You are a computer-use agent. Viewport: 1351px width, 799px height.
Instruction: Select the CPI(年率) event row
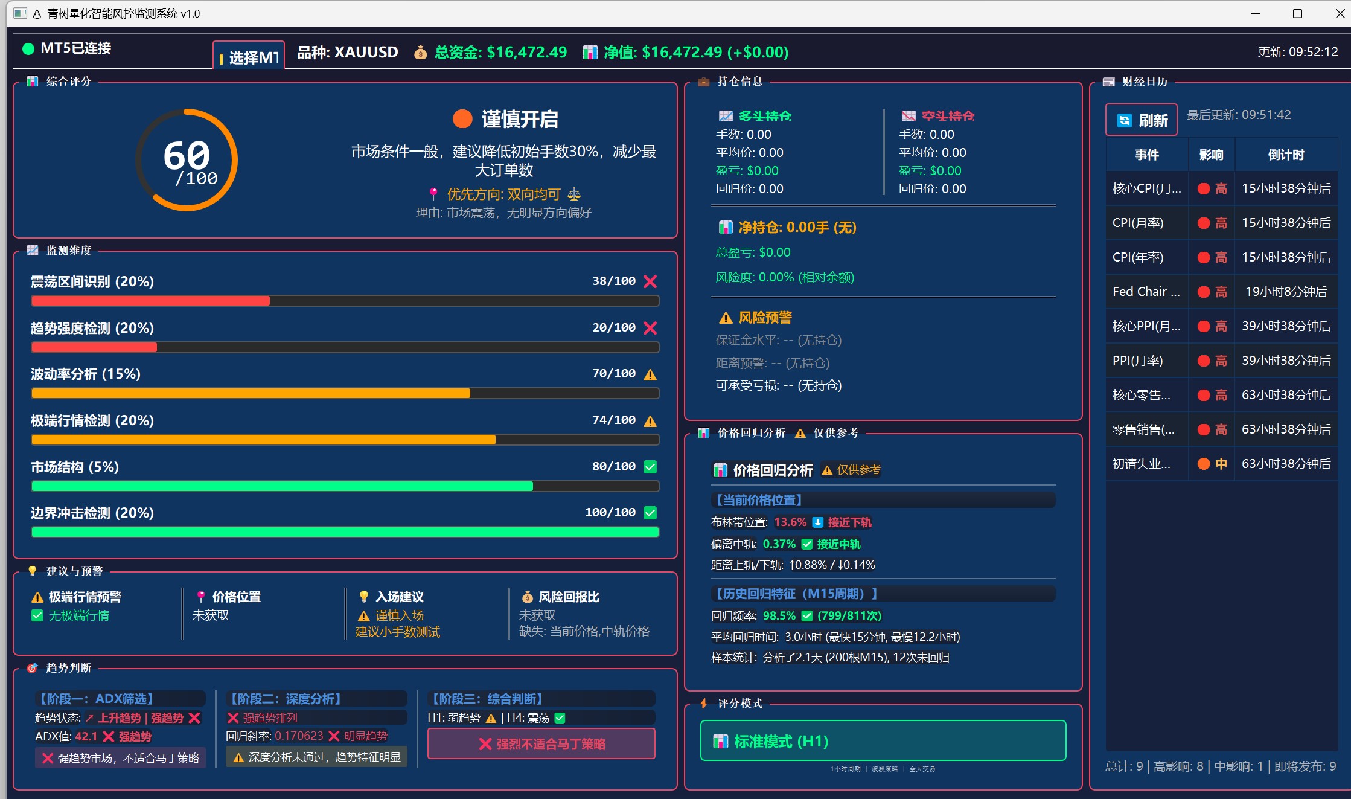tap(1222, 257)
